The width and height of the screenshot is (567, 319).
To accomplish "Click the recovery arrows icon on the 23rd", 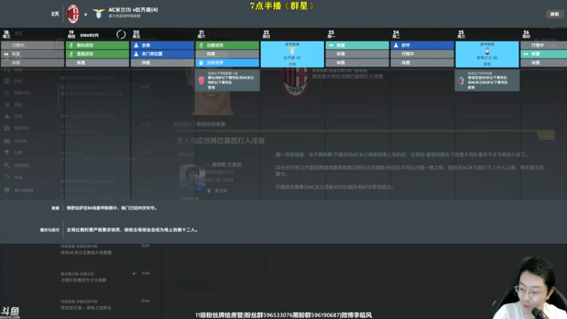I will tap(331, 45).
